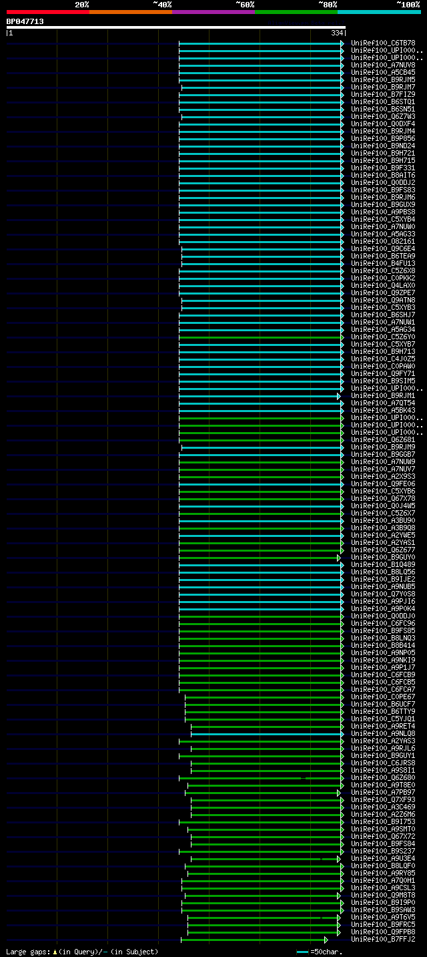The image size is (427, 957).
Task: Click the UniRef100_A9RET4 label
Action: tap(384, 727)
